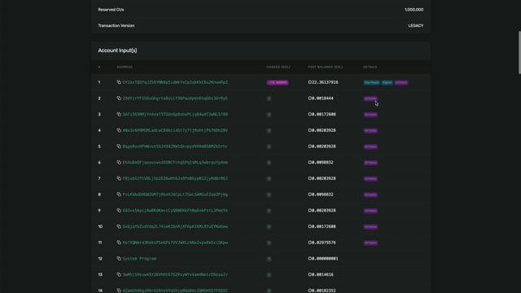Copy the address in row 8
521x293 pixels.
click(119, 195)
